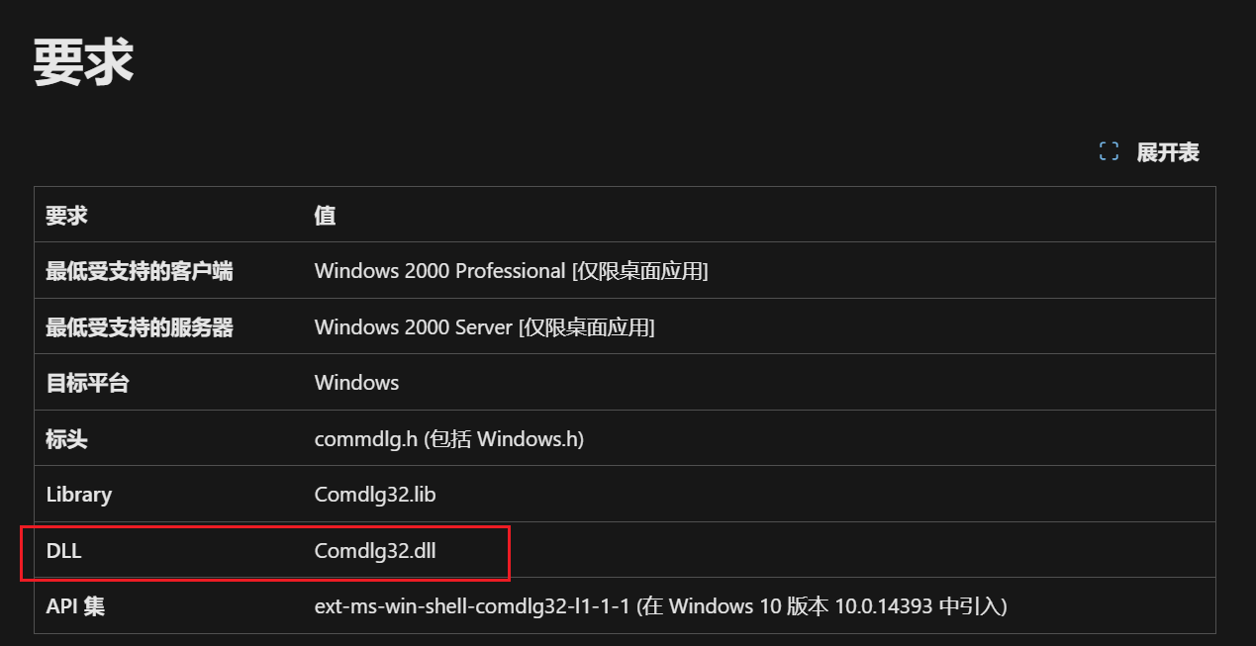
Task: Select the Comdlg32.lib value
Action: tap(375, 494)
